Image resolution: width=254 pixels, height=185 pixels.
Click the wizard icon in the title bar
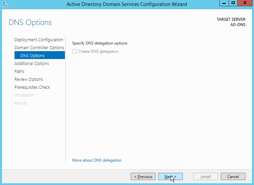coord(5,4)
